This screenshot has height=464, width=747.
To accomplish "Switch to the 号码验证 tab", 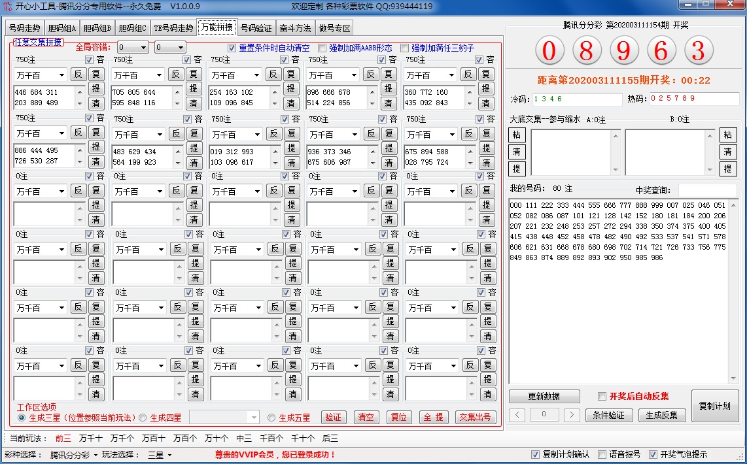I will pyautogui.click(x=256, y=28).
